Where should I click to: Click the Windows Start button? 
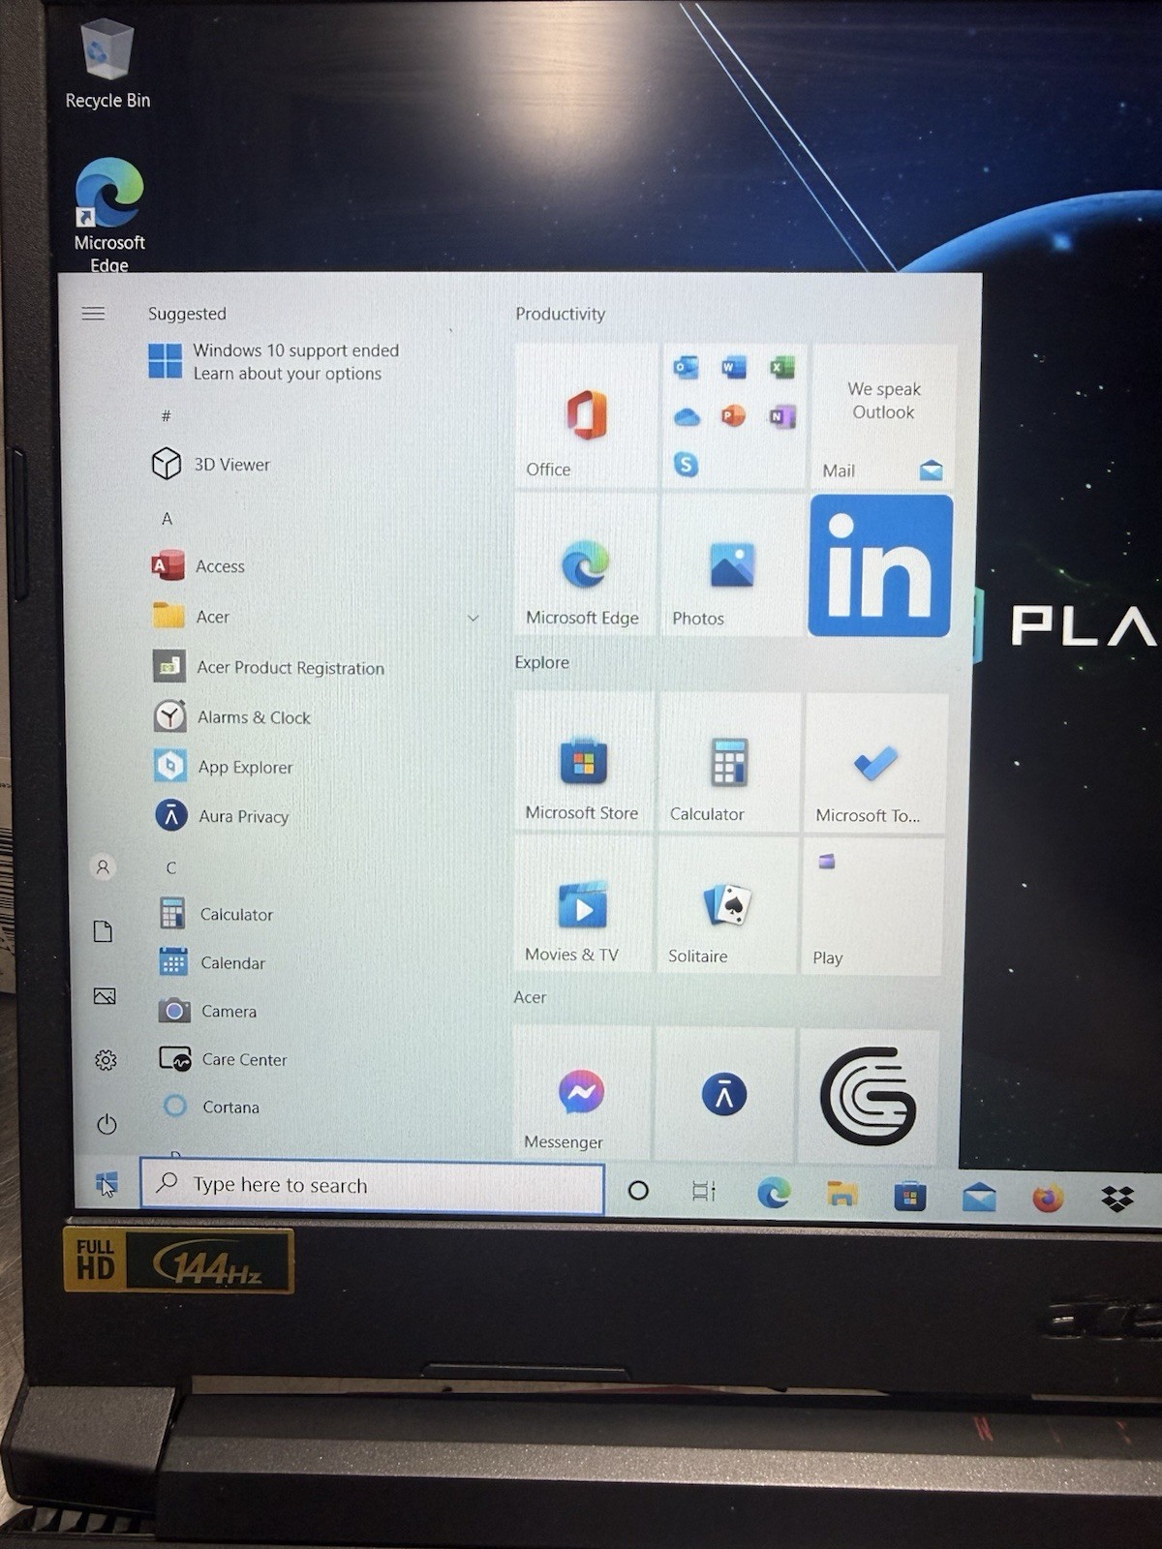coord(107,1183)
